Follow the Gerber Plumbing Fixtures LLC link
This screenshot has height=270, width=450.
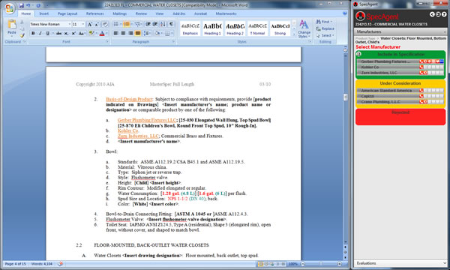pyautogui.click(x=147, y=120)
